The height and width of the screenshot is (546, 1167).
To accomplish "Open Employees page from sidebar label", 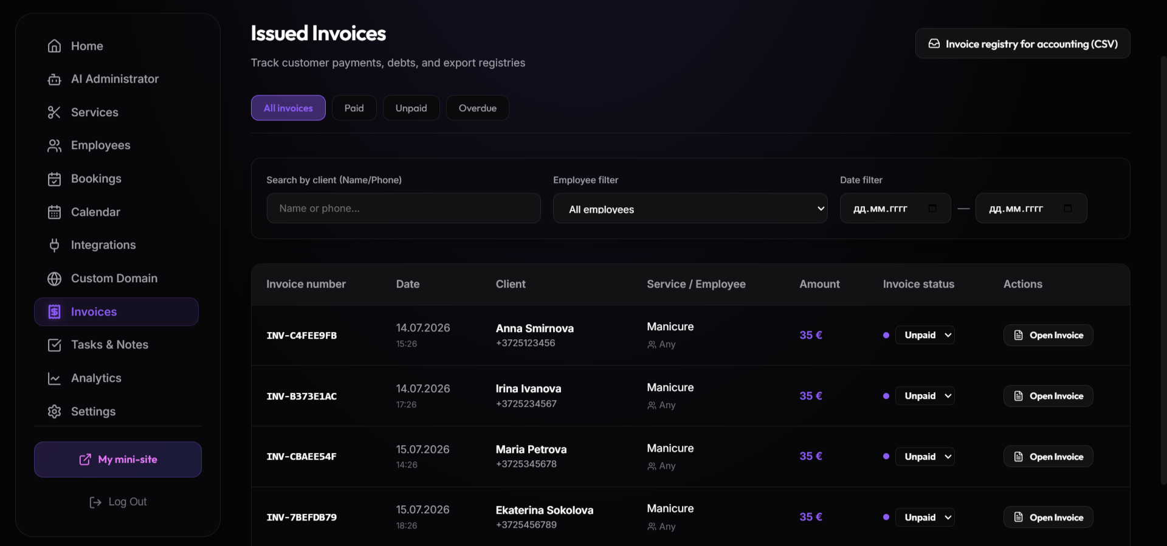I will [x=101, y=145].
